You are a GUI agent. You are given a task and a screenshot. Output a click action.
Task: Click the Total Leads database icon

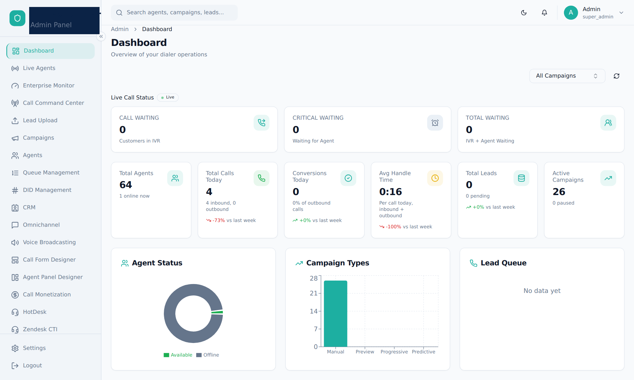click(521, 178)
